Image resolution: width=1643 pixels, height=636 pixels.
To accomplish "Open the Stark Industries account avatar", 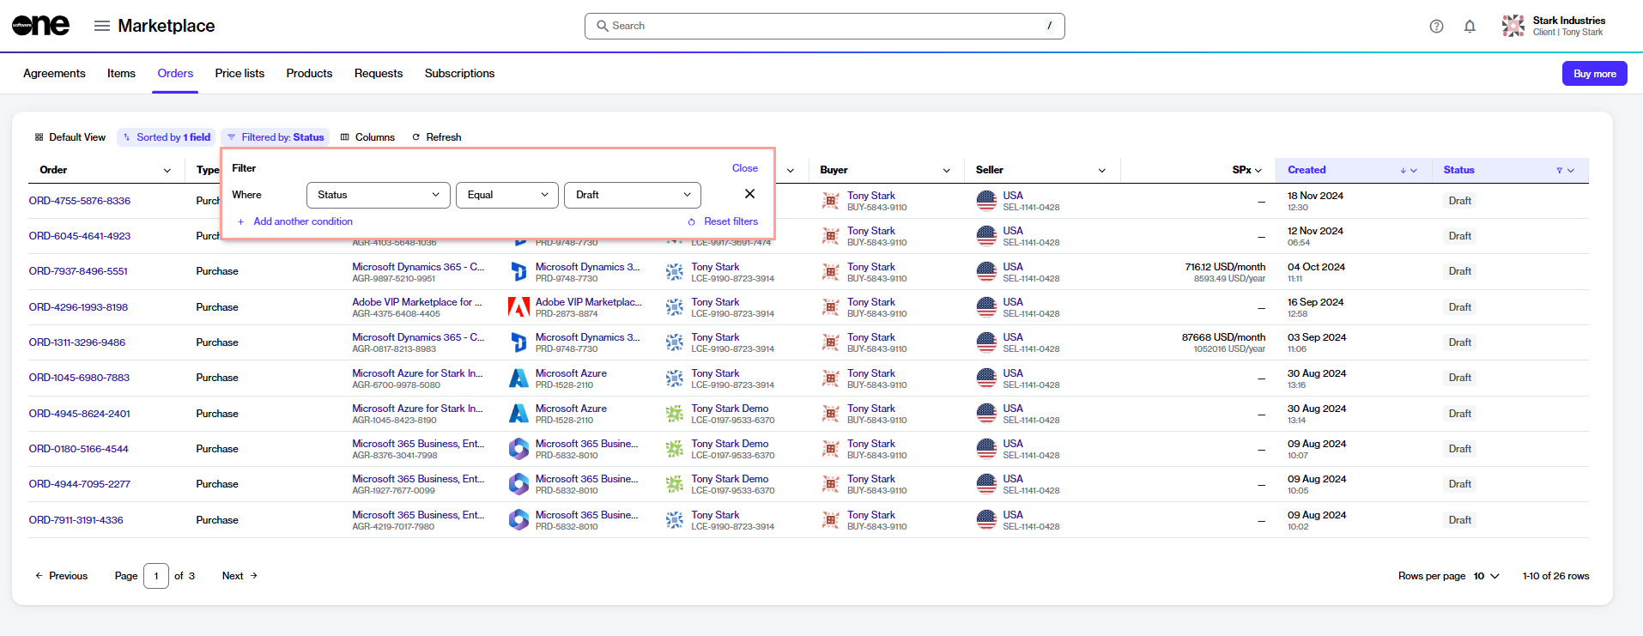I will (1513, 26).
